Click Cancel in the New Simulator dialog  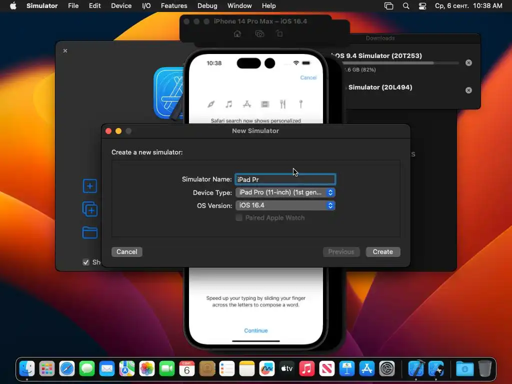click(x=126, y=252)
